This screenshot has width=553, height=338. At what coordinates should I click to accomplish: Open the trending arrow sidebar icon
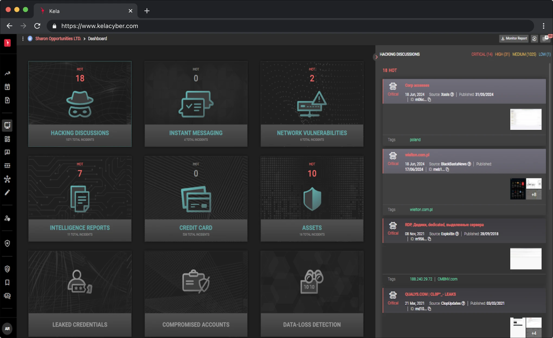pyautogui.click(x=7, y=73)
